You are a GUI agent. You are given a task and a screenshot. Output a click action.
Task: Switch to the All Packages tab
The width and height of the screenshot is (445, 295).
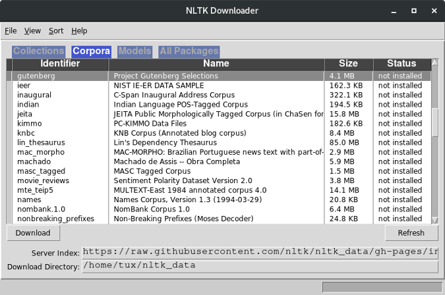pyautogui.click(x=189, y=51)
